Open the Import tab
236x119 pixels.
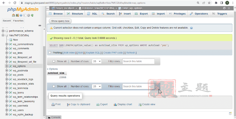click(158, 14)
